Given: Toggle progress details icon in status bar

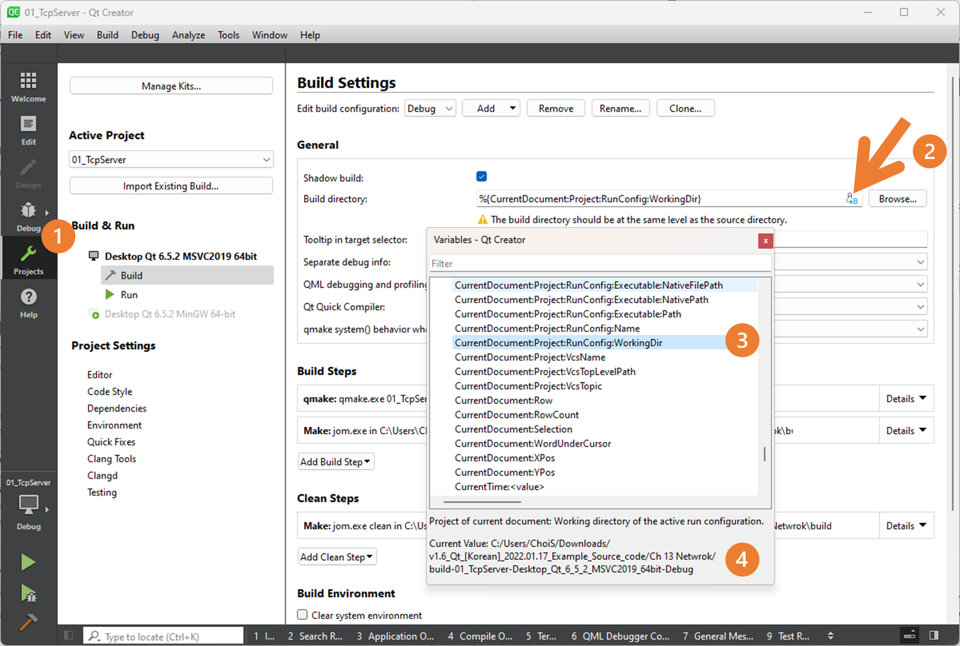Looking at the screenshot, I should coord(909,635).
